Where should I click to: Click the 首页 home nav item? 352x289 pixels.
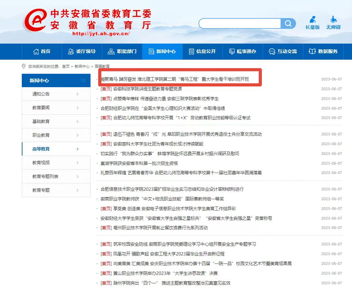coord(42,51)
